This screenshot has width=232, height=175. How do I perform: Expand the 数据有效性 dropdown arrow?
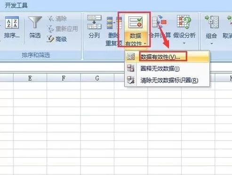pyautogui.click(x=145, y=43)
